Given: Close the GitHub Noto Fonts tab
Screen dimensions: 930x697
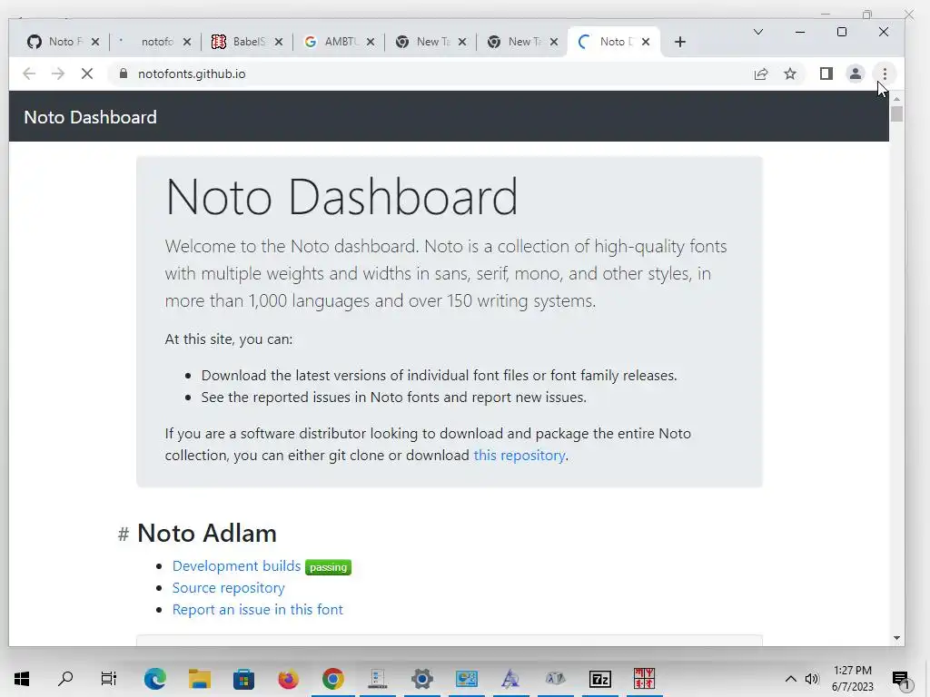Looking at the screenshot, I should (x=94, y=42).
